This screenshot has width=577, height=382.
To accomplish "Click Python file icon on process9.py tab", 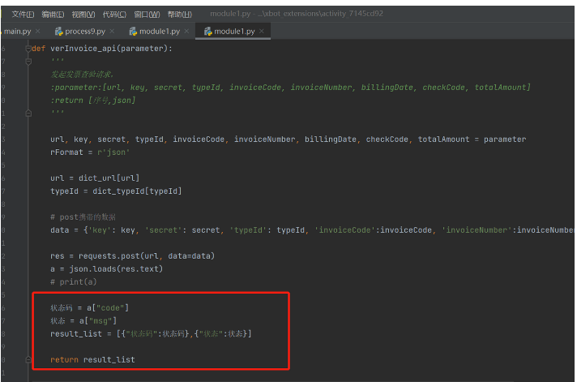I will 59,31.
